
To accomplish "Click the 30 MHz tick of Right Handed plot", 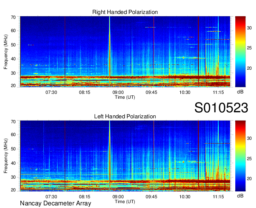I will click(13, 73).
